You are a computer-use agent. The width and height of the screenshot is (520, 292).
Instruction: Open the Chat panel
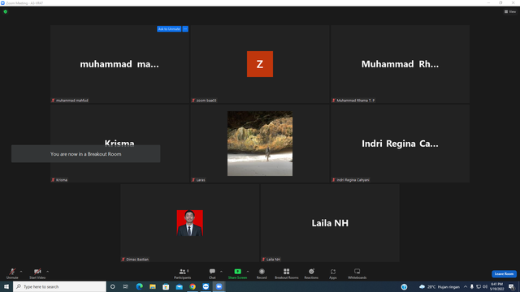(x=212, y=273)
